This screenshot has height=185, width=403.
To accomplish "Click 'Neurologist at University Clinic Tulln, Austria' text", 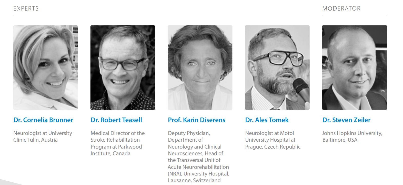I will tap(43, 137).
